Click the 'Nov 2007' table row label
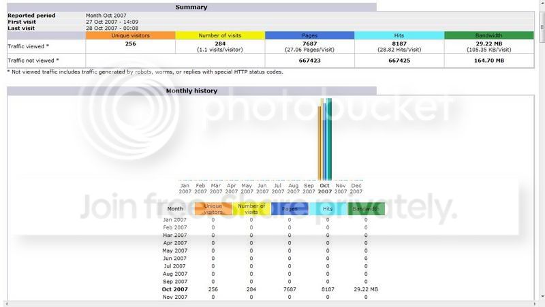Viewport: 545px width, 307px height. coord(175,297)
